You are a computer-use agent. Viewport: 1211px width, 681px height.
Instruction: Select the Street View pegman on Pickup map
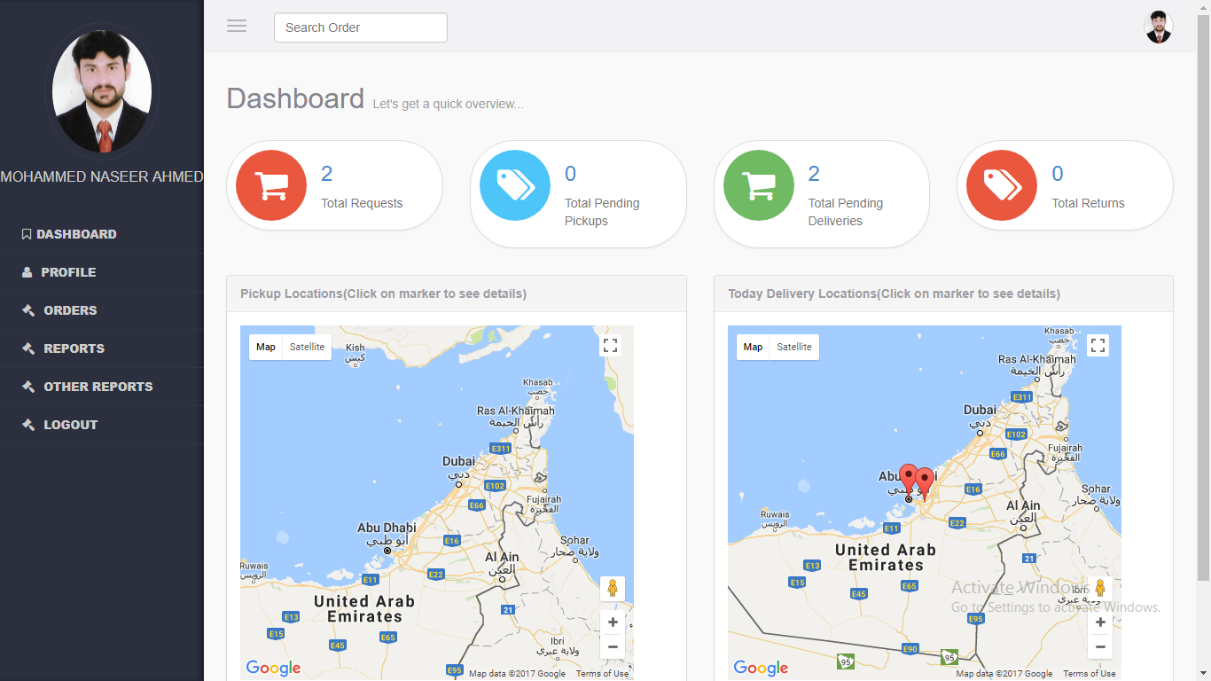(612, 588)
